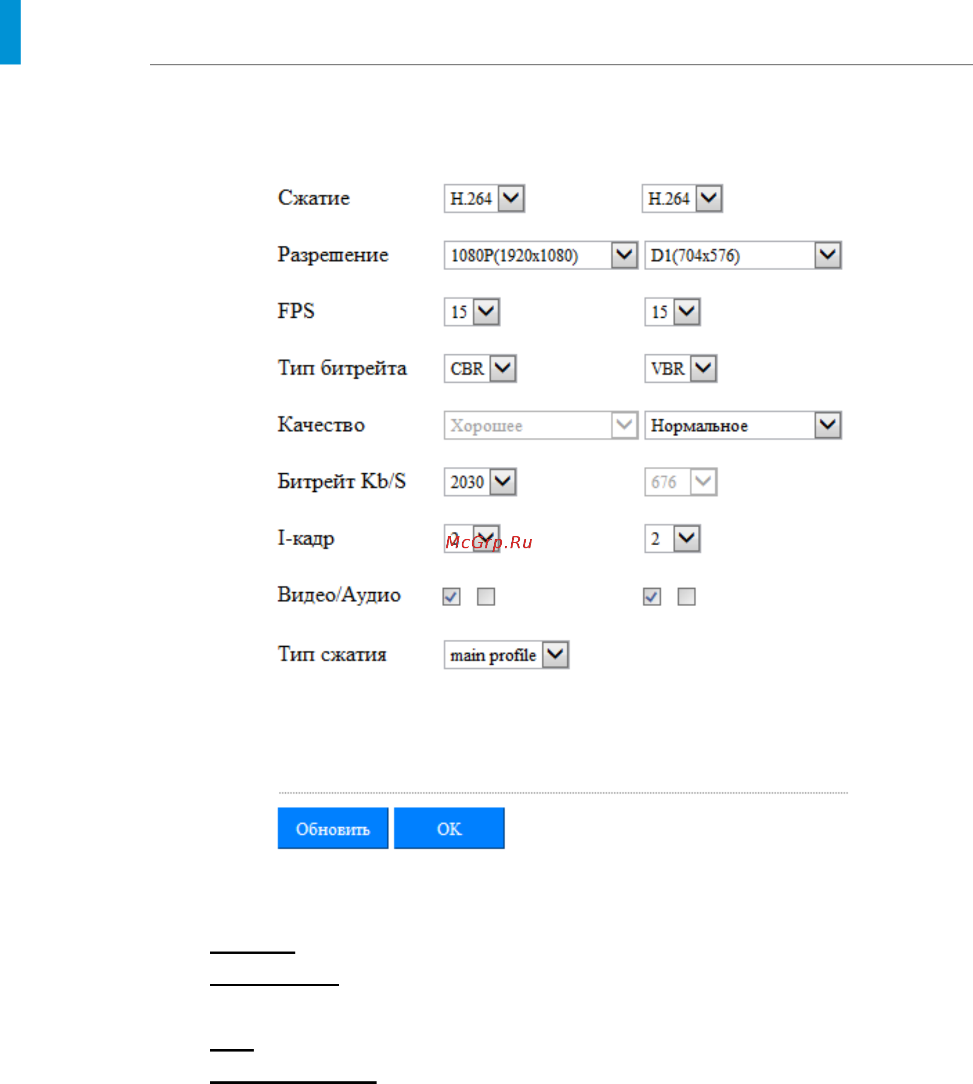Image resolution: width=973 pixels, height=1084 pixels.
Task: Toggle first stream checked Видео checkbox
Action: click(451, 597)
